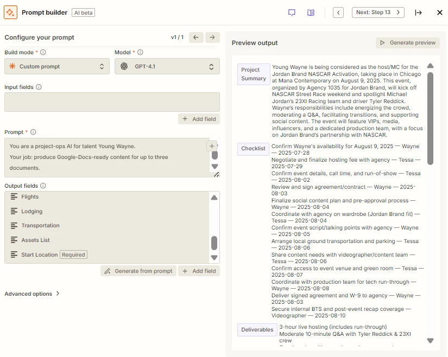Click the Output fields scroll down arrow

[x=214, y=257]
